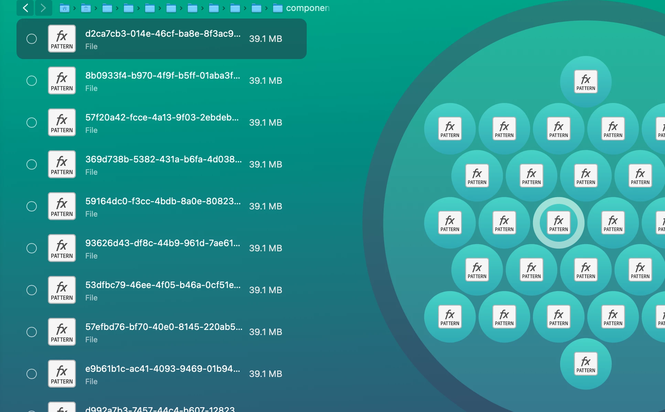Open file named 369d738b-5382-431a

coord(163,159)
